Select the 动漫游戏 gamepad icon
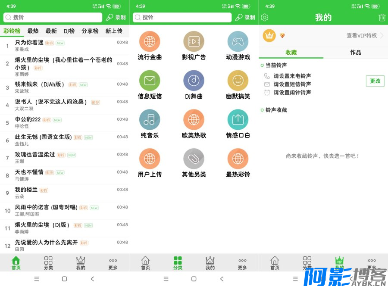The image size is (388, 287). coord(238,41)
